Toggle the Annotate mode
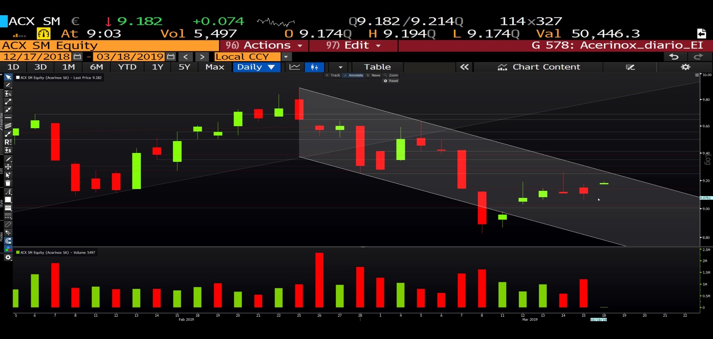The height and width of the screenshot is (339, 713). [353, 75]
